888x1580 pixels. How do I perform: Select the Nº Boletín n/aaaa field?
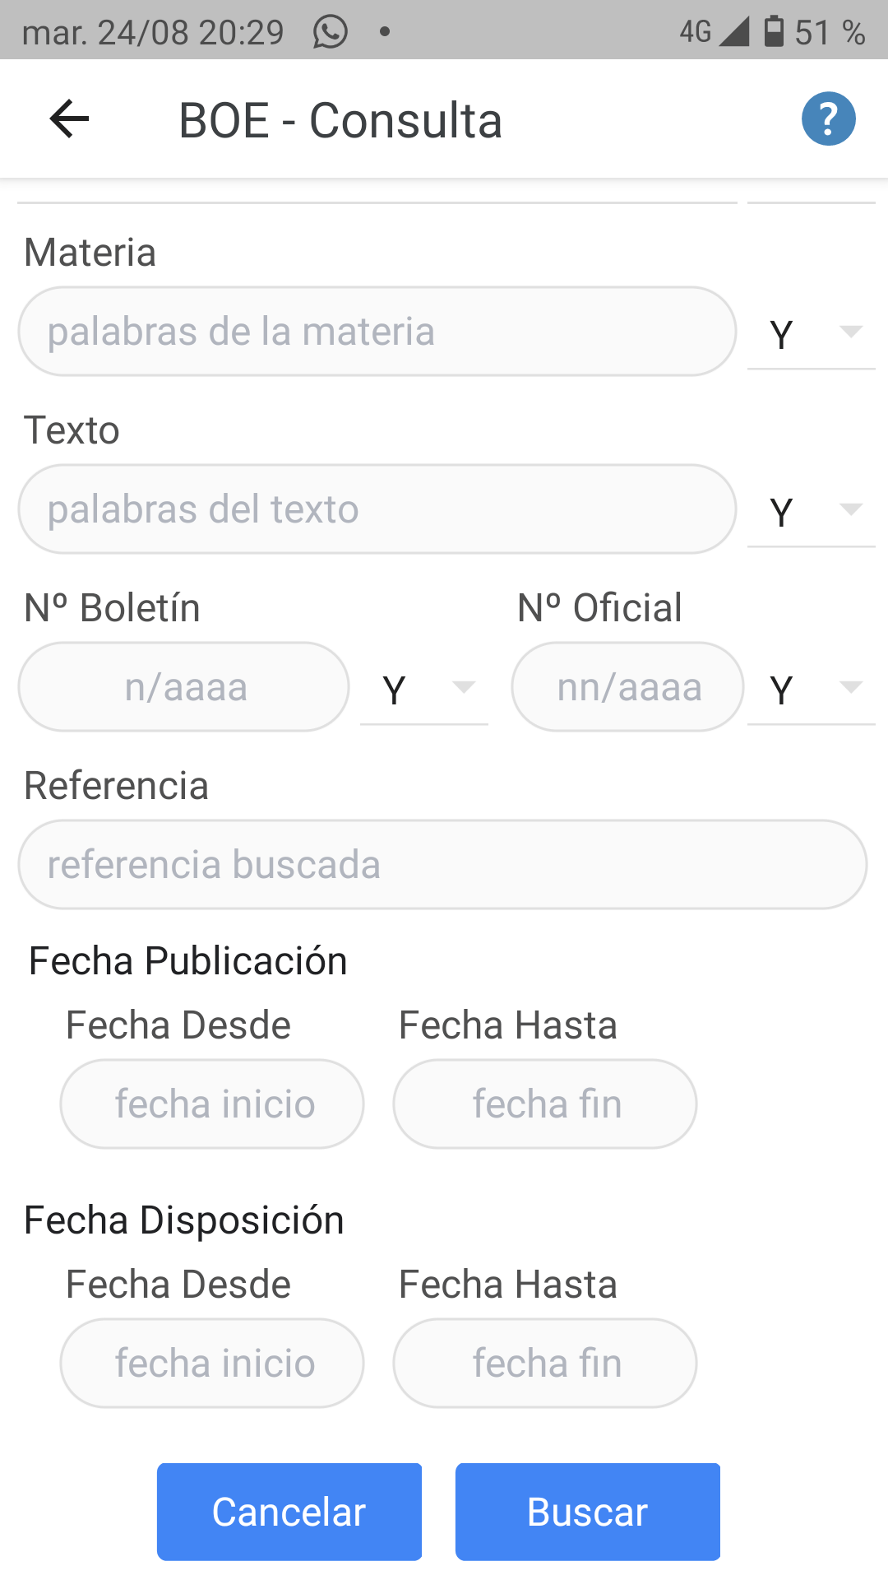click(x=184, y=687)
